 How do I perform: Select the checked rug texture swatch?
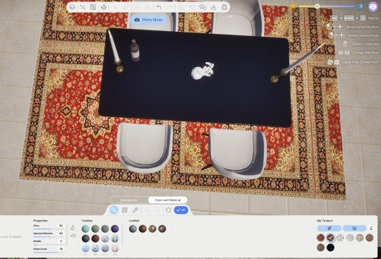(x=330, y=238)
